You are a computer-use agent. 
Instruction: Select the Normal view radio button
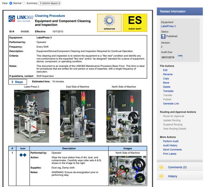click(11, 3)
